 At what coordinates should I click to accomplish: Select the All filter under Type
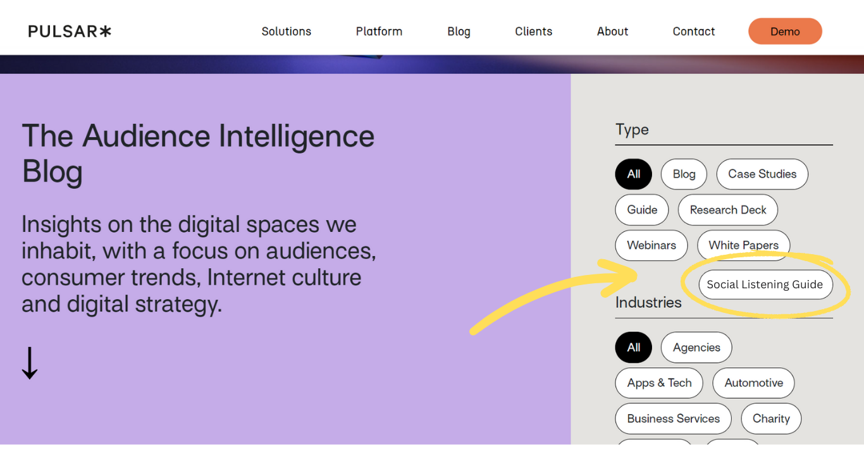coord(633,174)
